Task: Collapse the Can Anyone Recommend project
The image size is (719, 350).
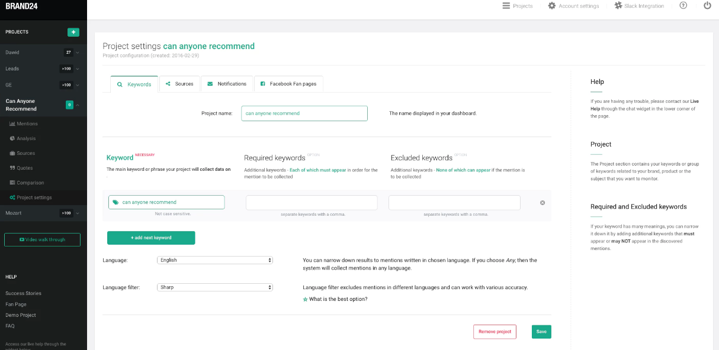Action: [78, 105]
